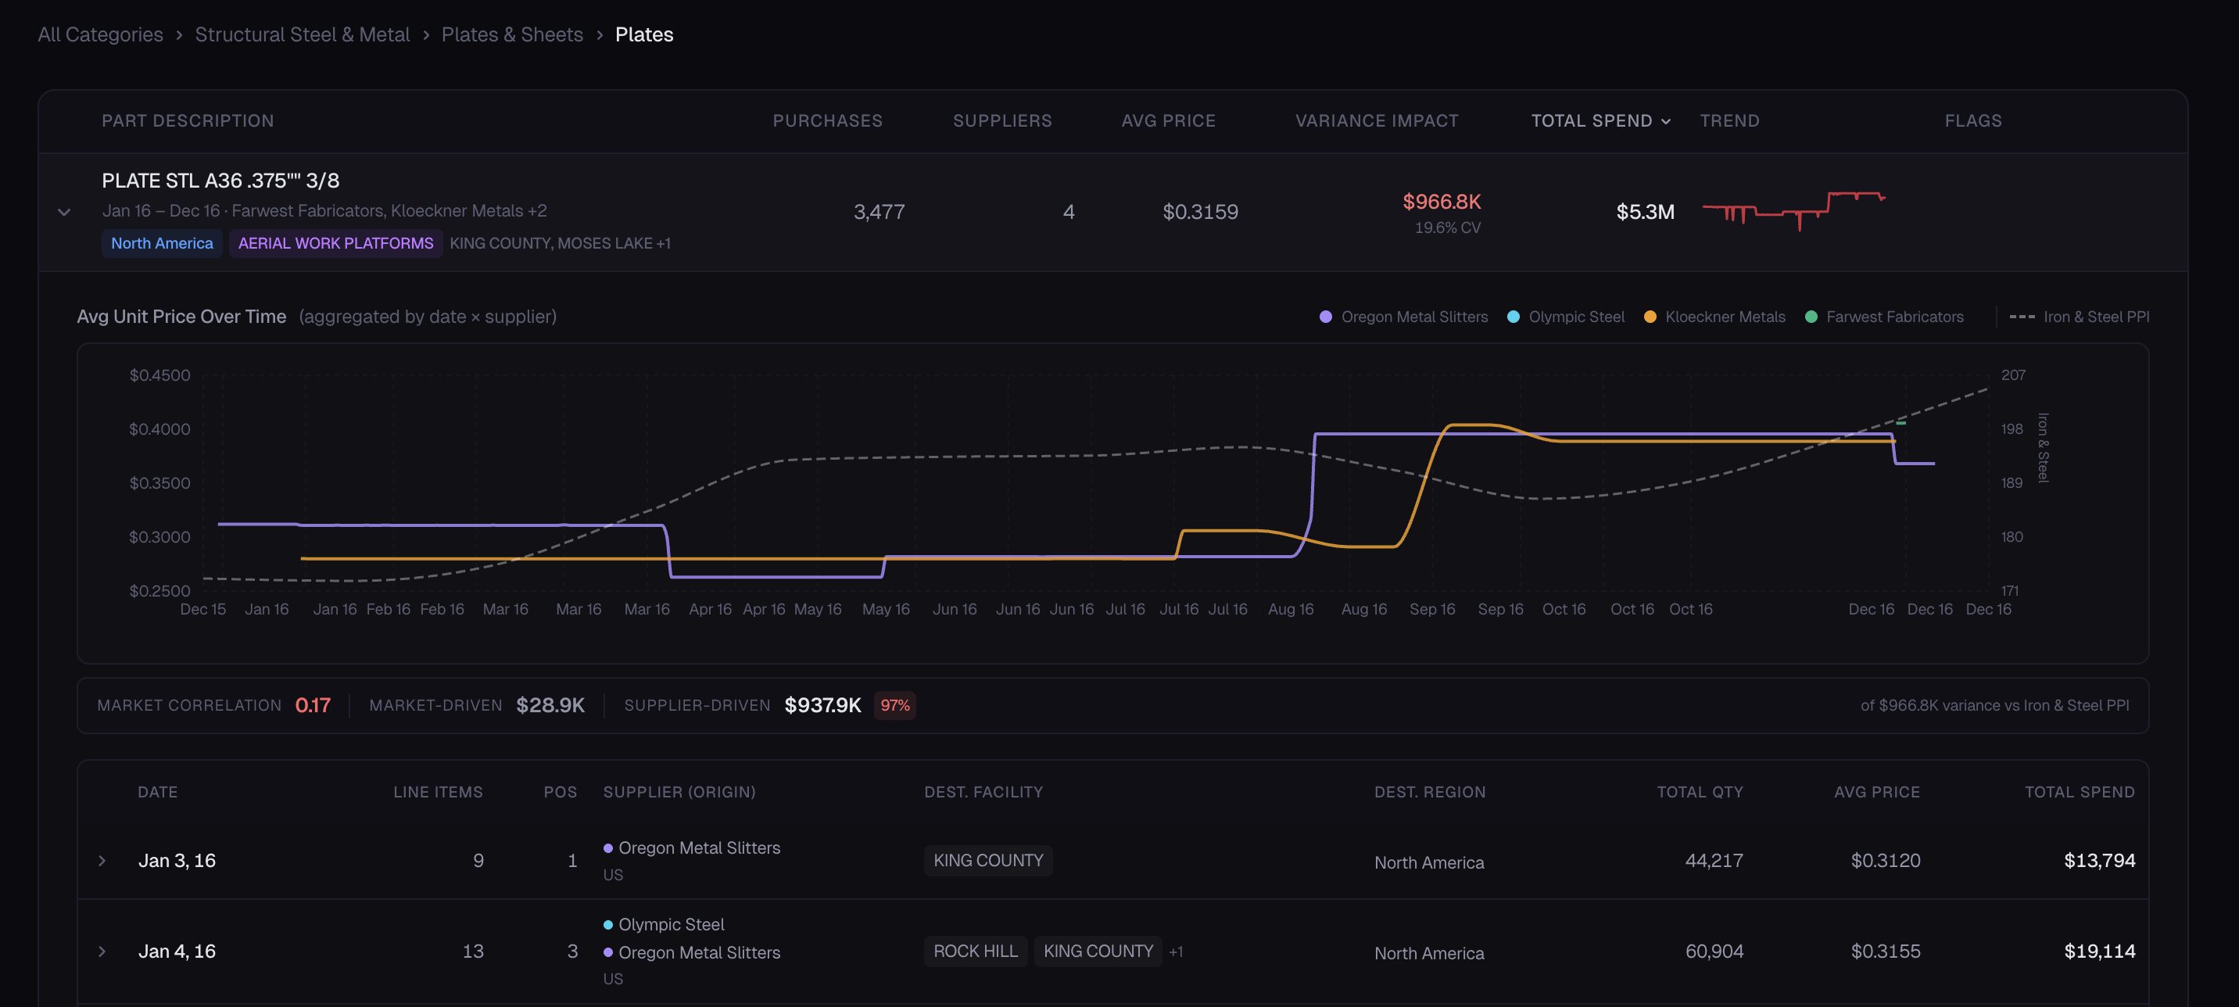Viewport: 2239px width, 1007px height.
Task: Select the Farwest Fabricators green legend dot
Action: 1811,317
